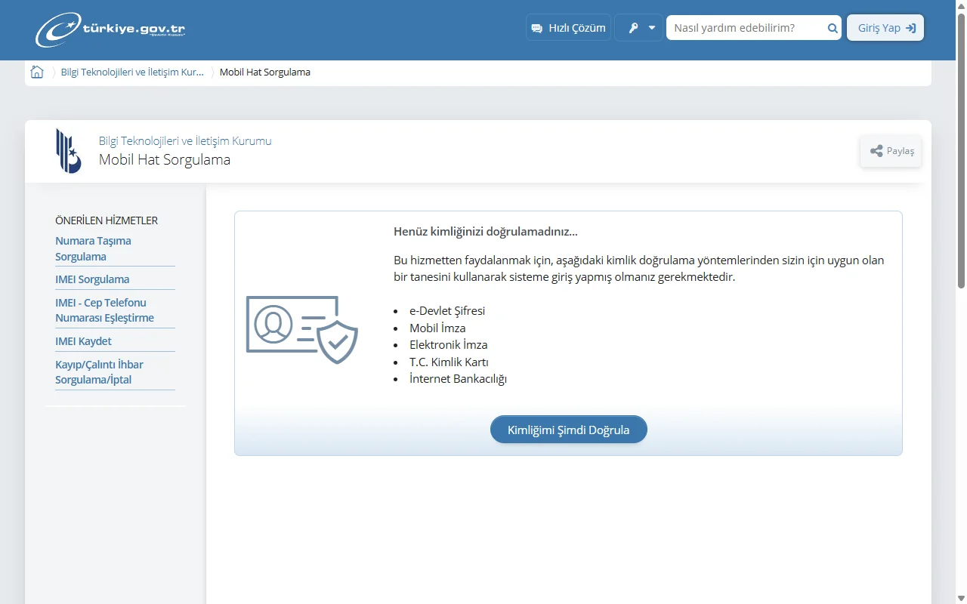Viewport: 967px width, 604px height.
Task: Click the 'Henüz kimliğinizi doğrulamadınız...' heading
Action: (x=486, y=231)
